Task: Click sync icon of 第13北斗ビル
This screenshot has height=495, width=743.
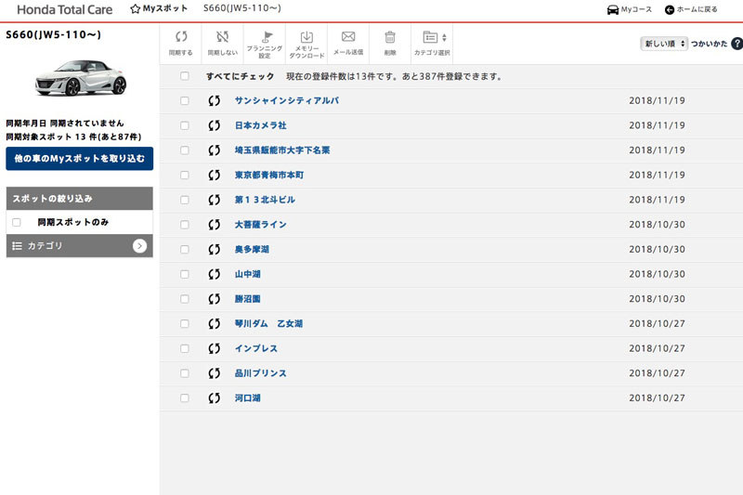Action: (215, 200)
